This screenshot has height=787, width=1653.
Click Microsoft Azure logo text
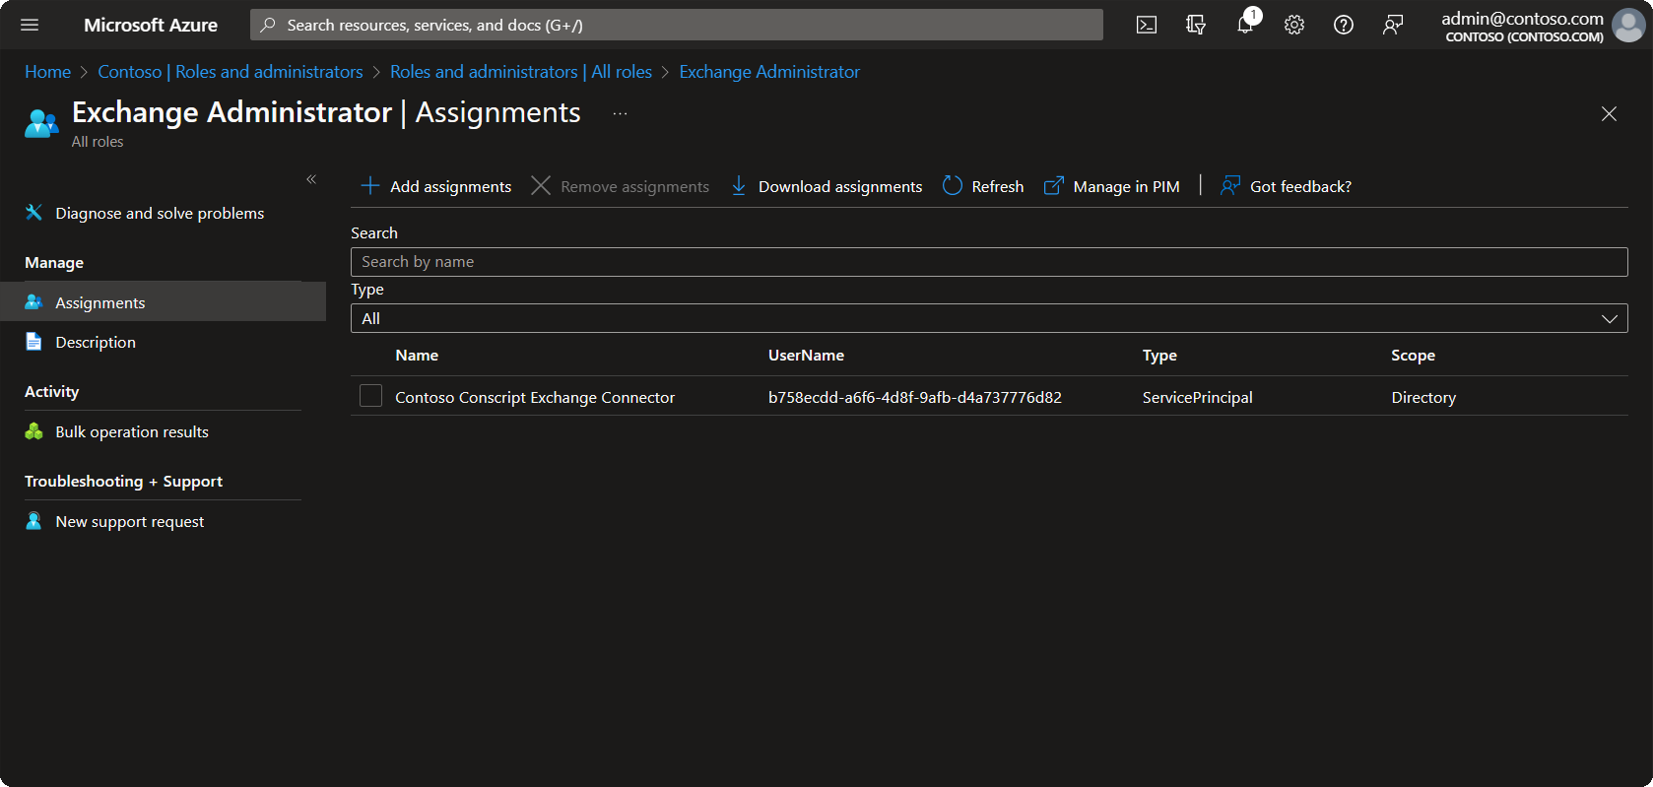(x=151, y=25)
